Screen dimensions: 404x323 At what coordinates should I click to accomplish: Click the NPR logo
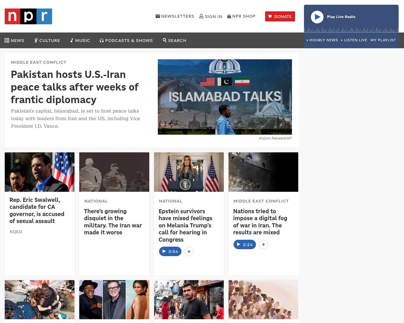click(28, 16)
